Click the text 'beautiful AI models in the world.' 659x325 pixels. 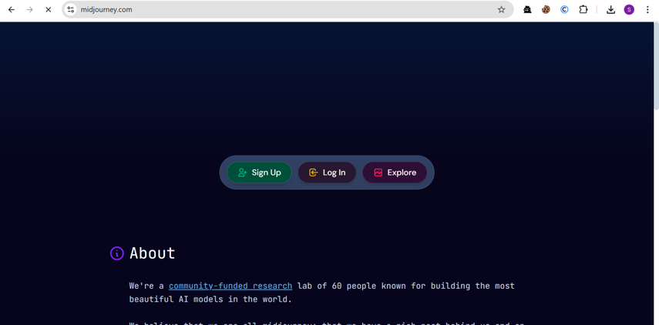click(x=210, y=300)
